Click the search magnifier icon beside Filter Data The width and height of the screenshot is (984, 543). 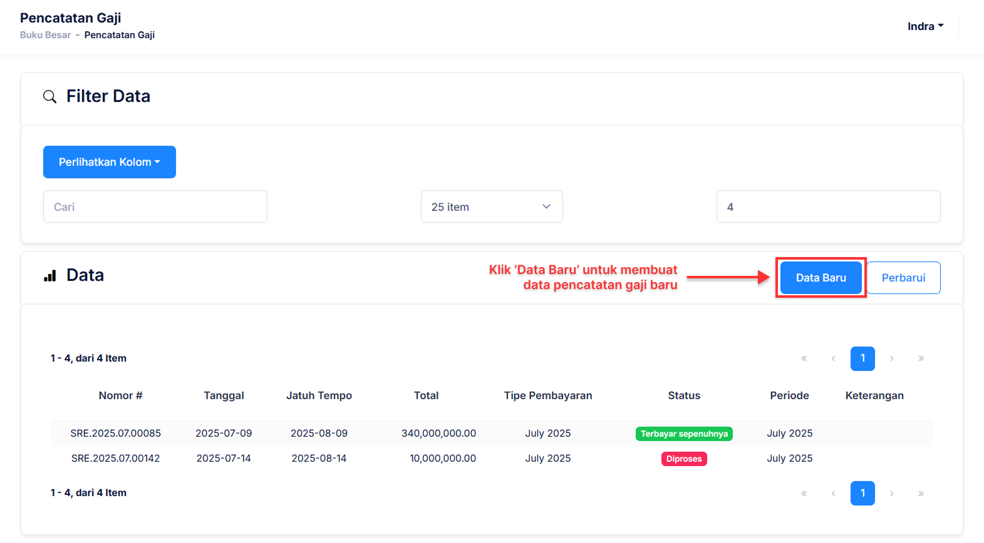(49, 96)
